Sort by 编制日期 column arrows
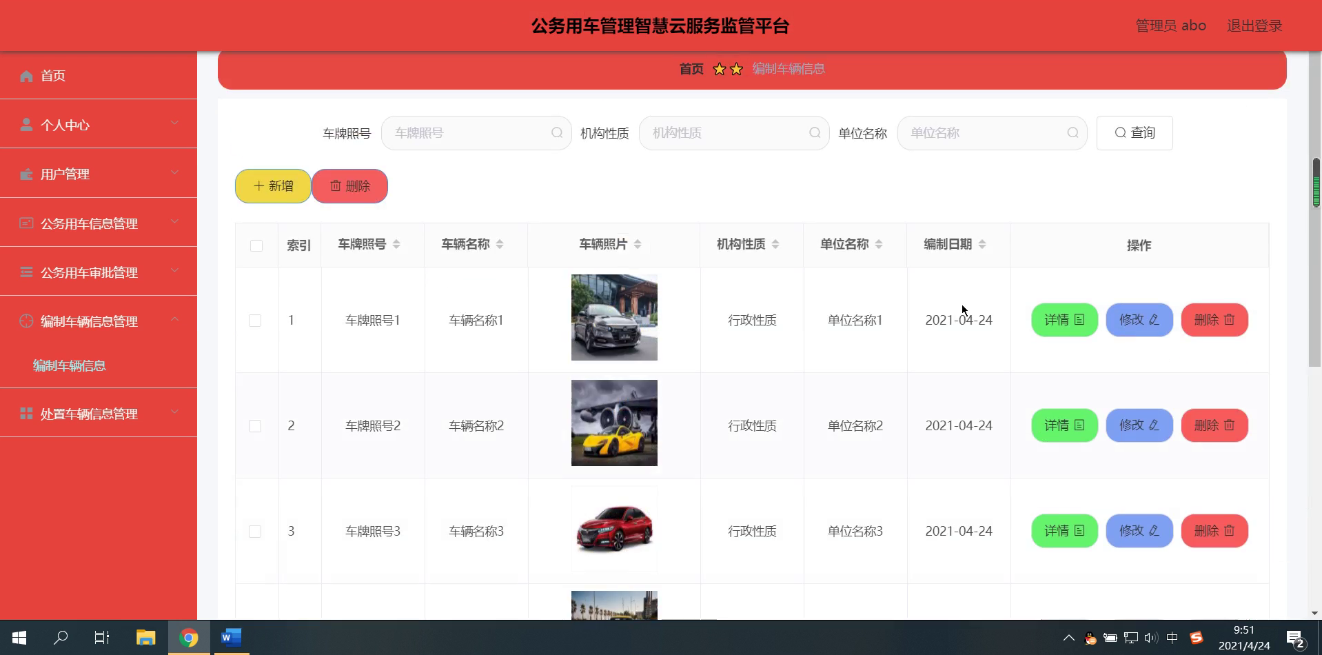Screen dimensions: 1322x655 tap(982, 244)
